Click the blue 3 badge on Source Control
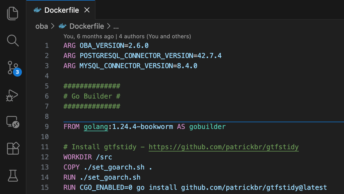 click(17, 72)
